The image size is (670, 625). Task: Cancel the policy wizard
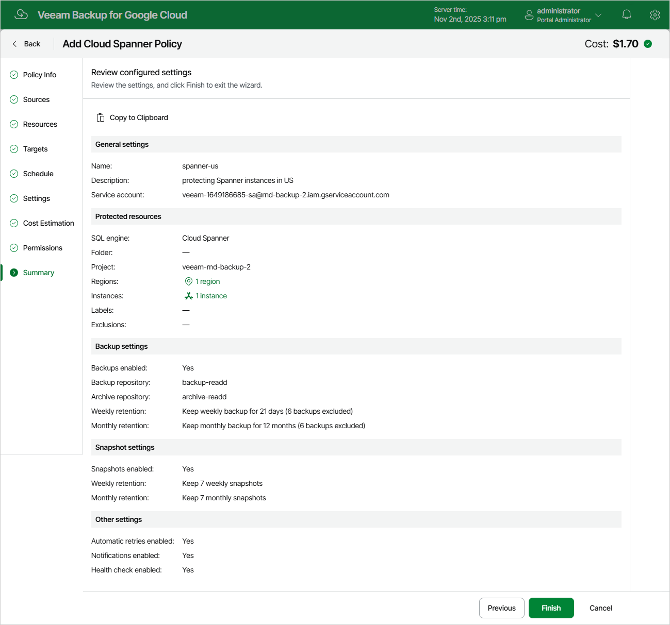tap(601, 608)
